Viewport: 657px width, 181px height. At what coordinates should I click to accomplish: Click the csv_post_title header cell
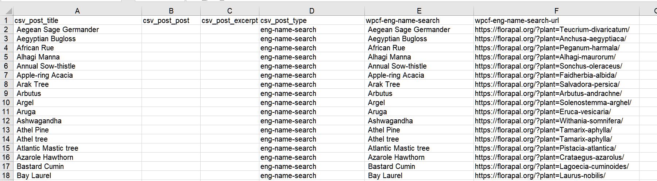tap(77, 20)
